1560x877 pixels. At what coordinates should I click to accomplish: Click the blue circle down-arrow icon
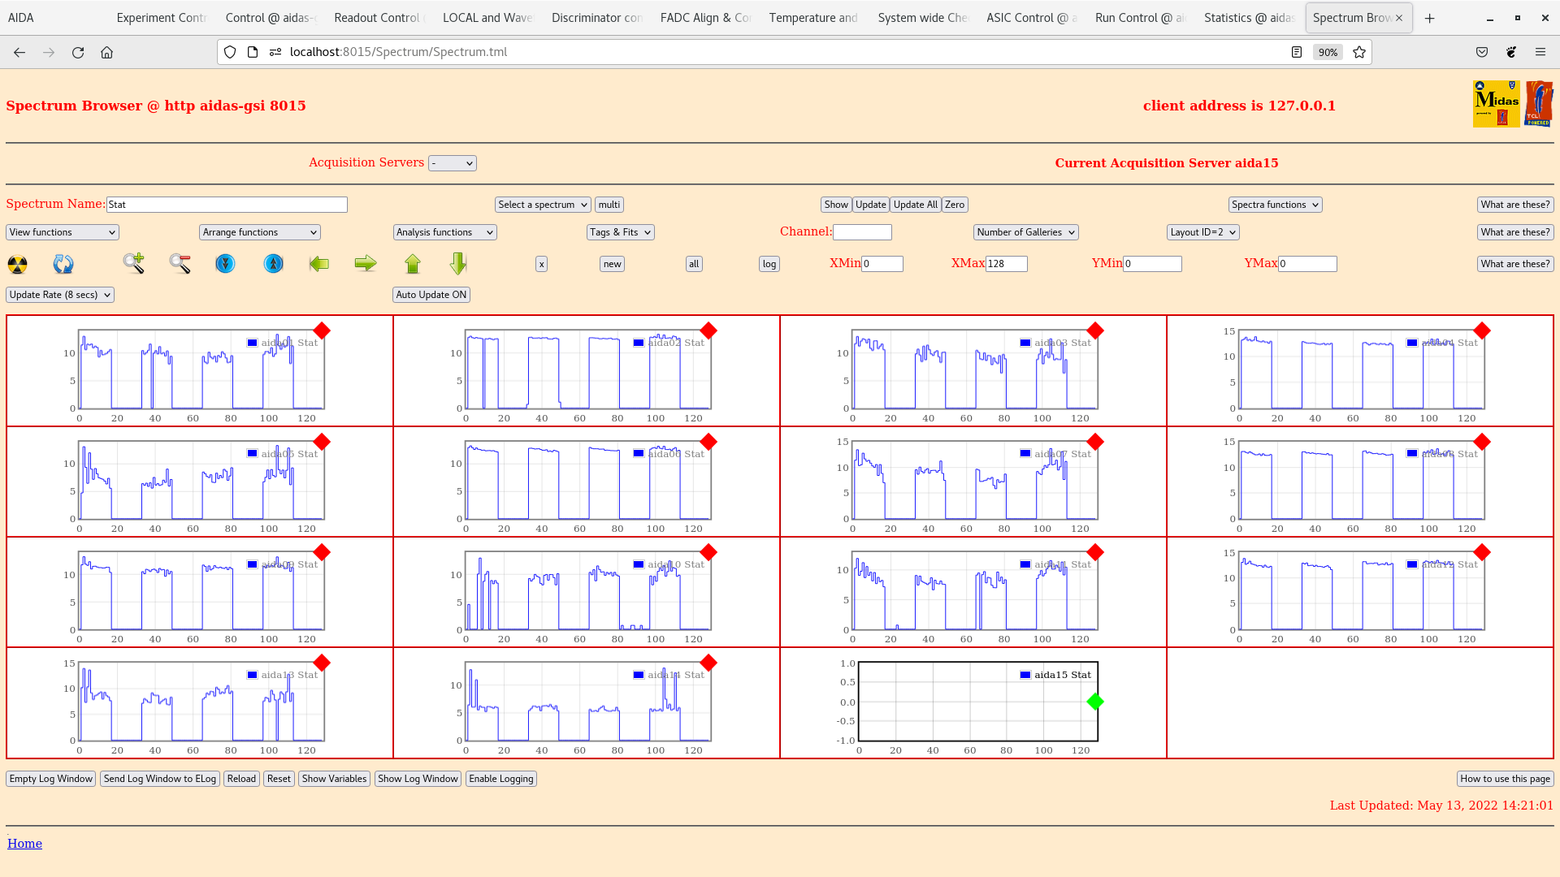coord(225,263)
